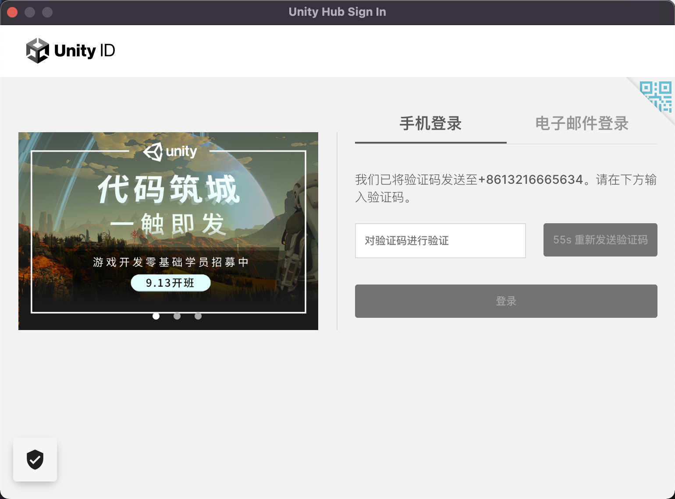This screenshot has width=675, height=499.
Task: Click the Unity Hub Sign In title
Action: pyautogui.click(x=337, y=12)
